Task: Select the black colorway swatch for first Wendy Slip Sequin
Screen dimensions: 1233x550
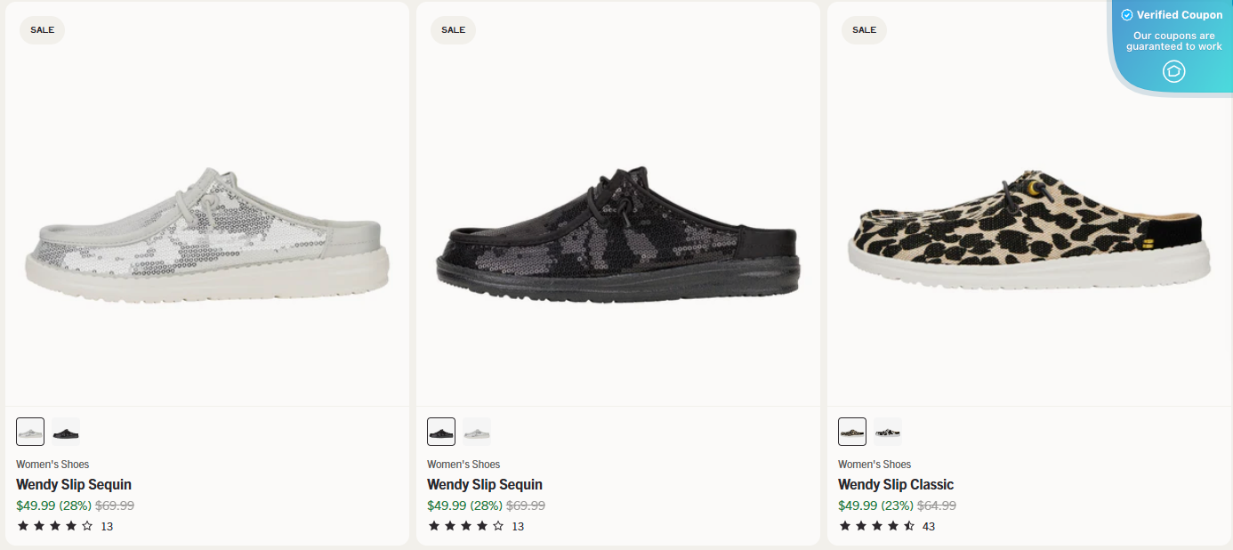Action: [64, 431]
